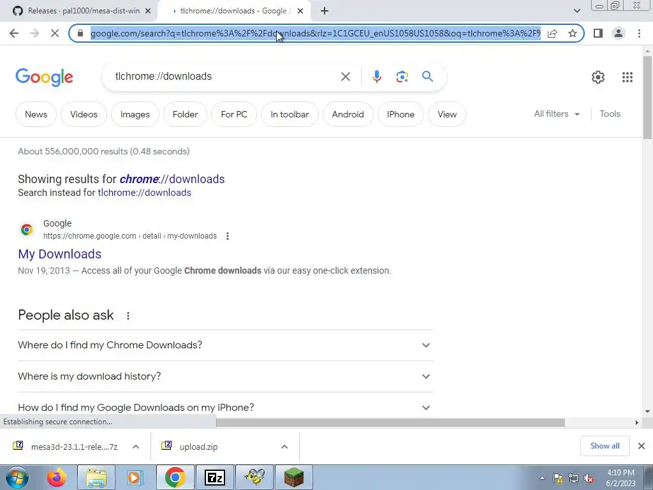Expand Where is my download history?
The width and height of the screenshot is (653, 490).
225,376
